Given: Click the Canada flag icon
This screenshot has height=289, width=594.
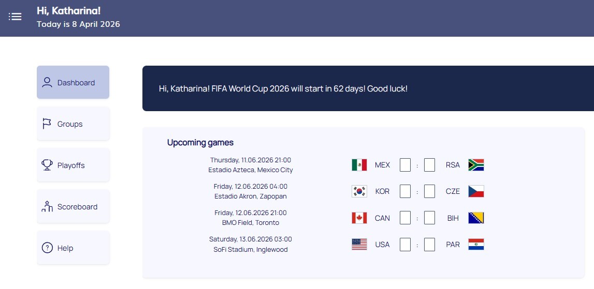Looking at the screenshot, I should pyautogui.click(x=359, y=218).
